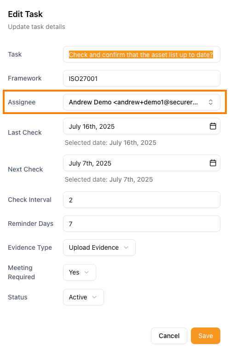Viewport: 230px width, 356px height.
Task: Click the Evidence Type chevron arrow
Action: pos(126,247)
